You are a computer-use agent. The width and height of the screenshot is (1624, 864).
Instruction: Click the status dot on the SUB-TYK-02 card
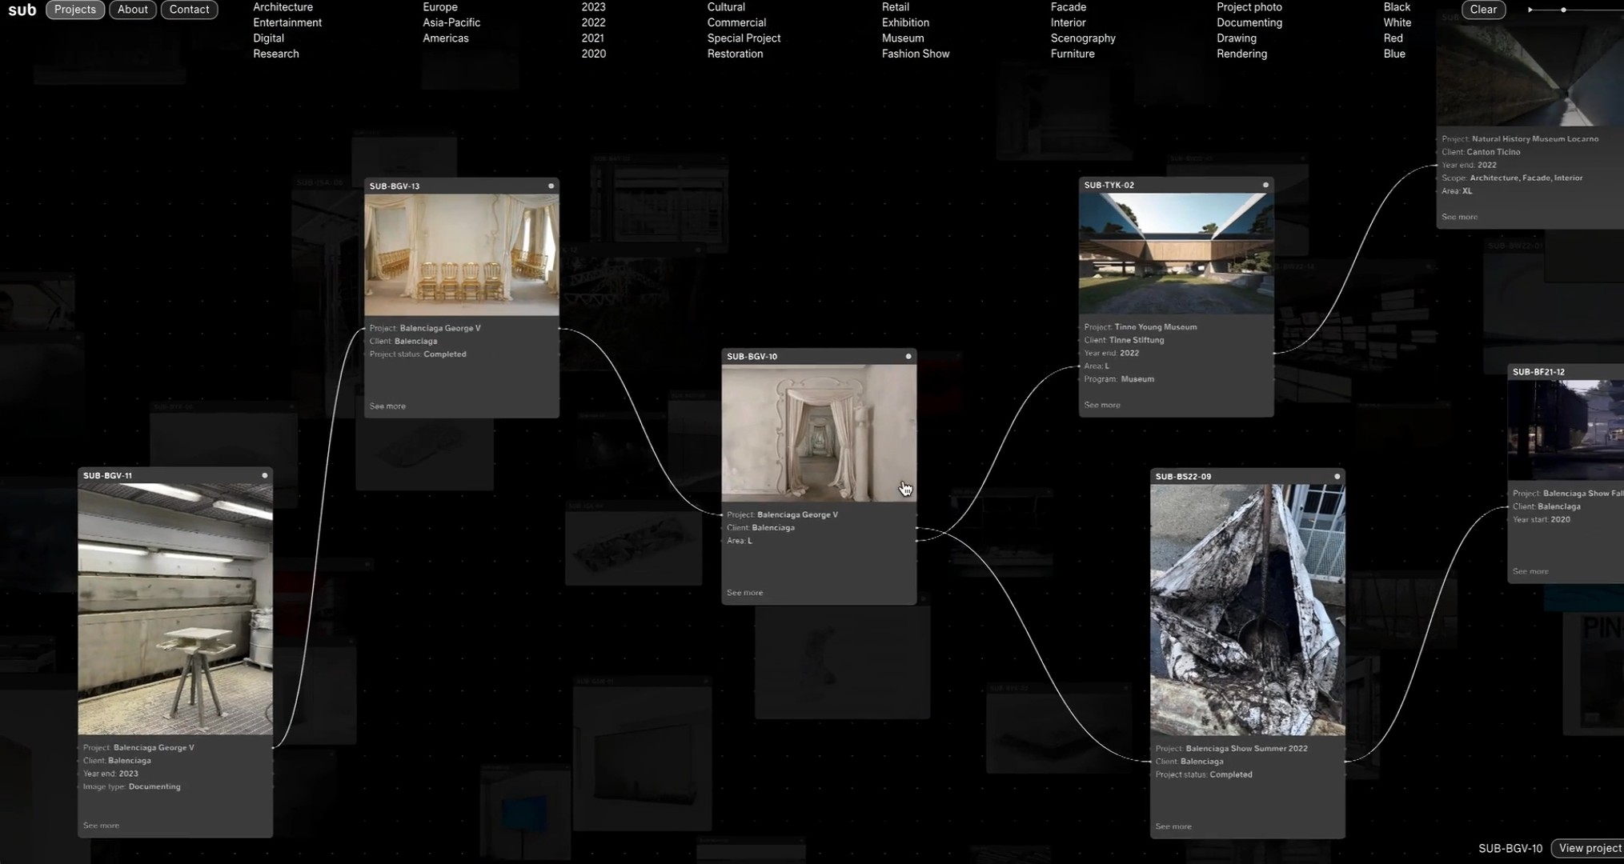(1265, 184)
